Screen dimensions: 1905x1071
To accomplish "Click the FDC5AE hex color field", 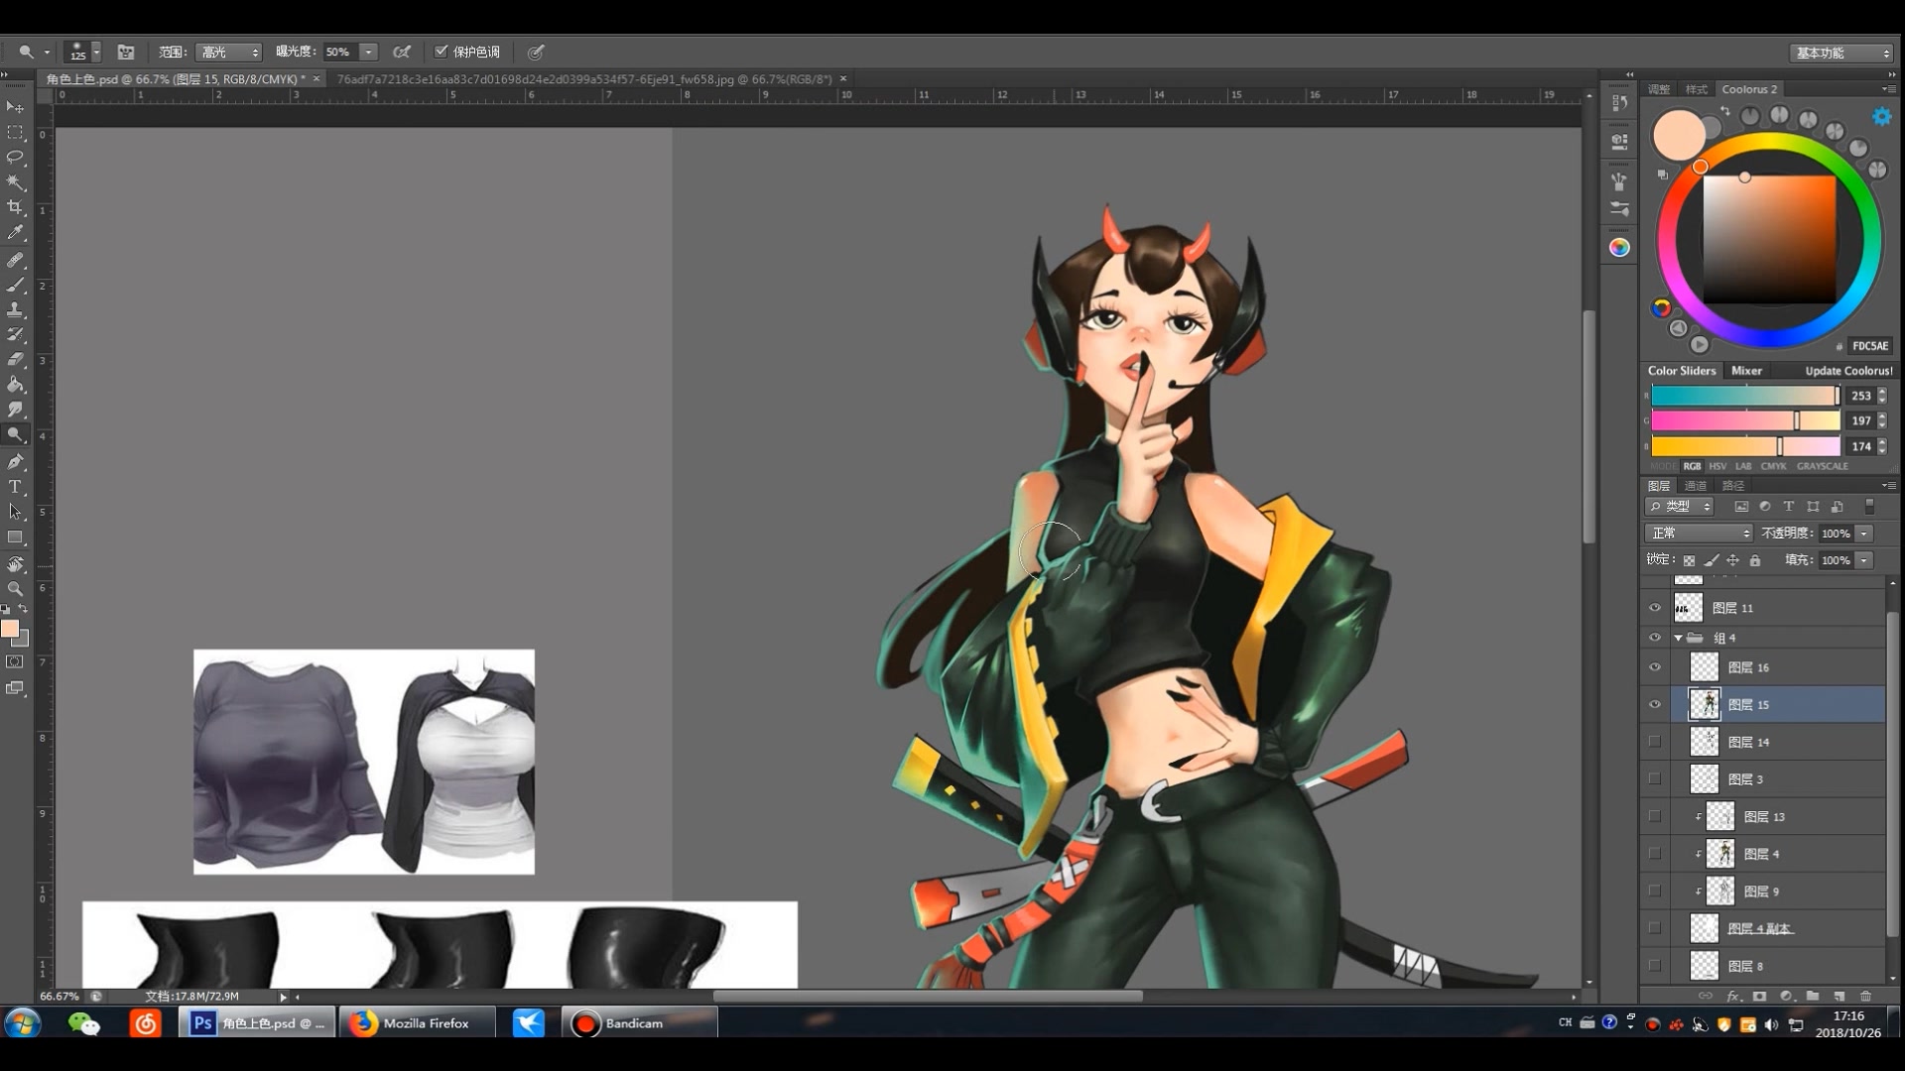I will [x=1869, y=346].
